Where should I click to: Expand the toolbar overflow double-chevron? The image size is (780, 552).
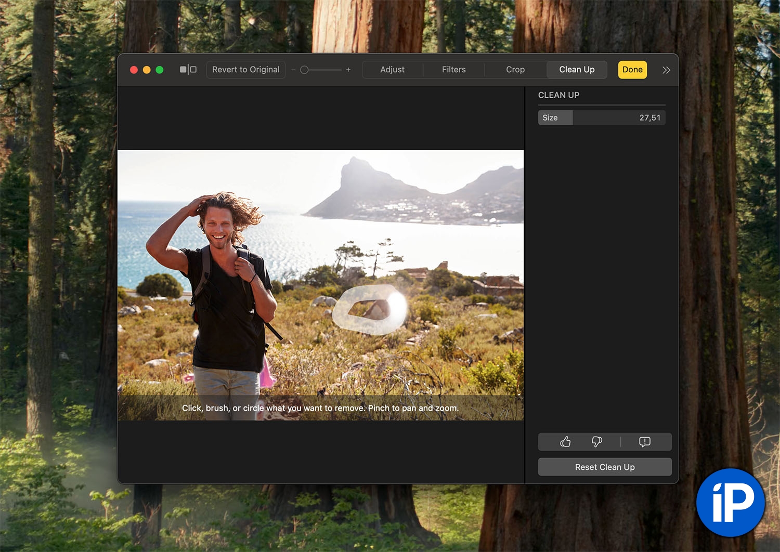tap(666, 70)
